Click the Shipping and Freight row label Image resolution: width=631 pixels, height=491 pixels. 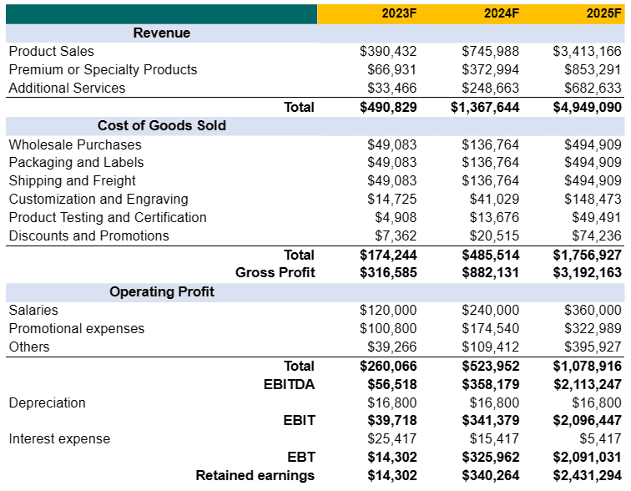[72, 180]
